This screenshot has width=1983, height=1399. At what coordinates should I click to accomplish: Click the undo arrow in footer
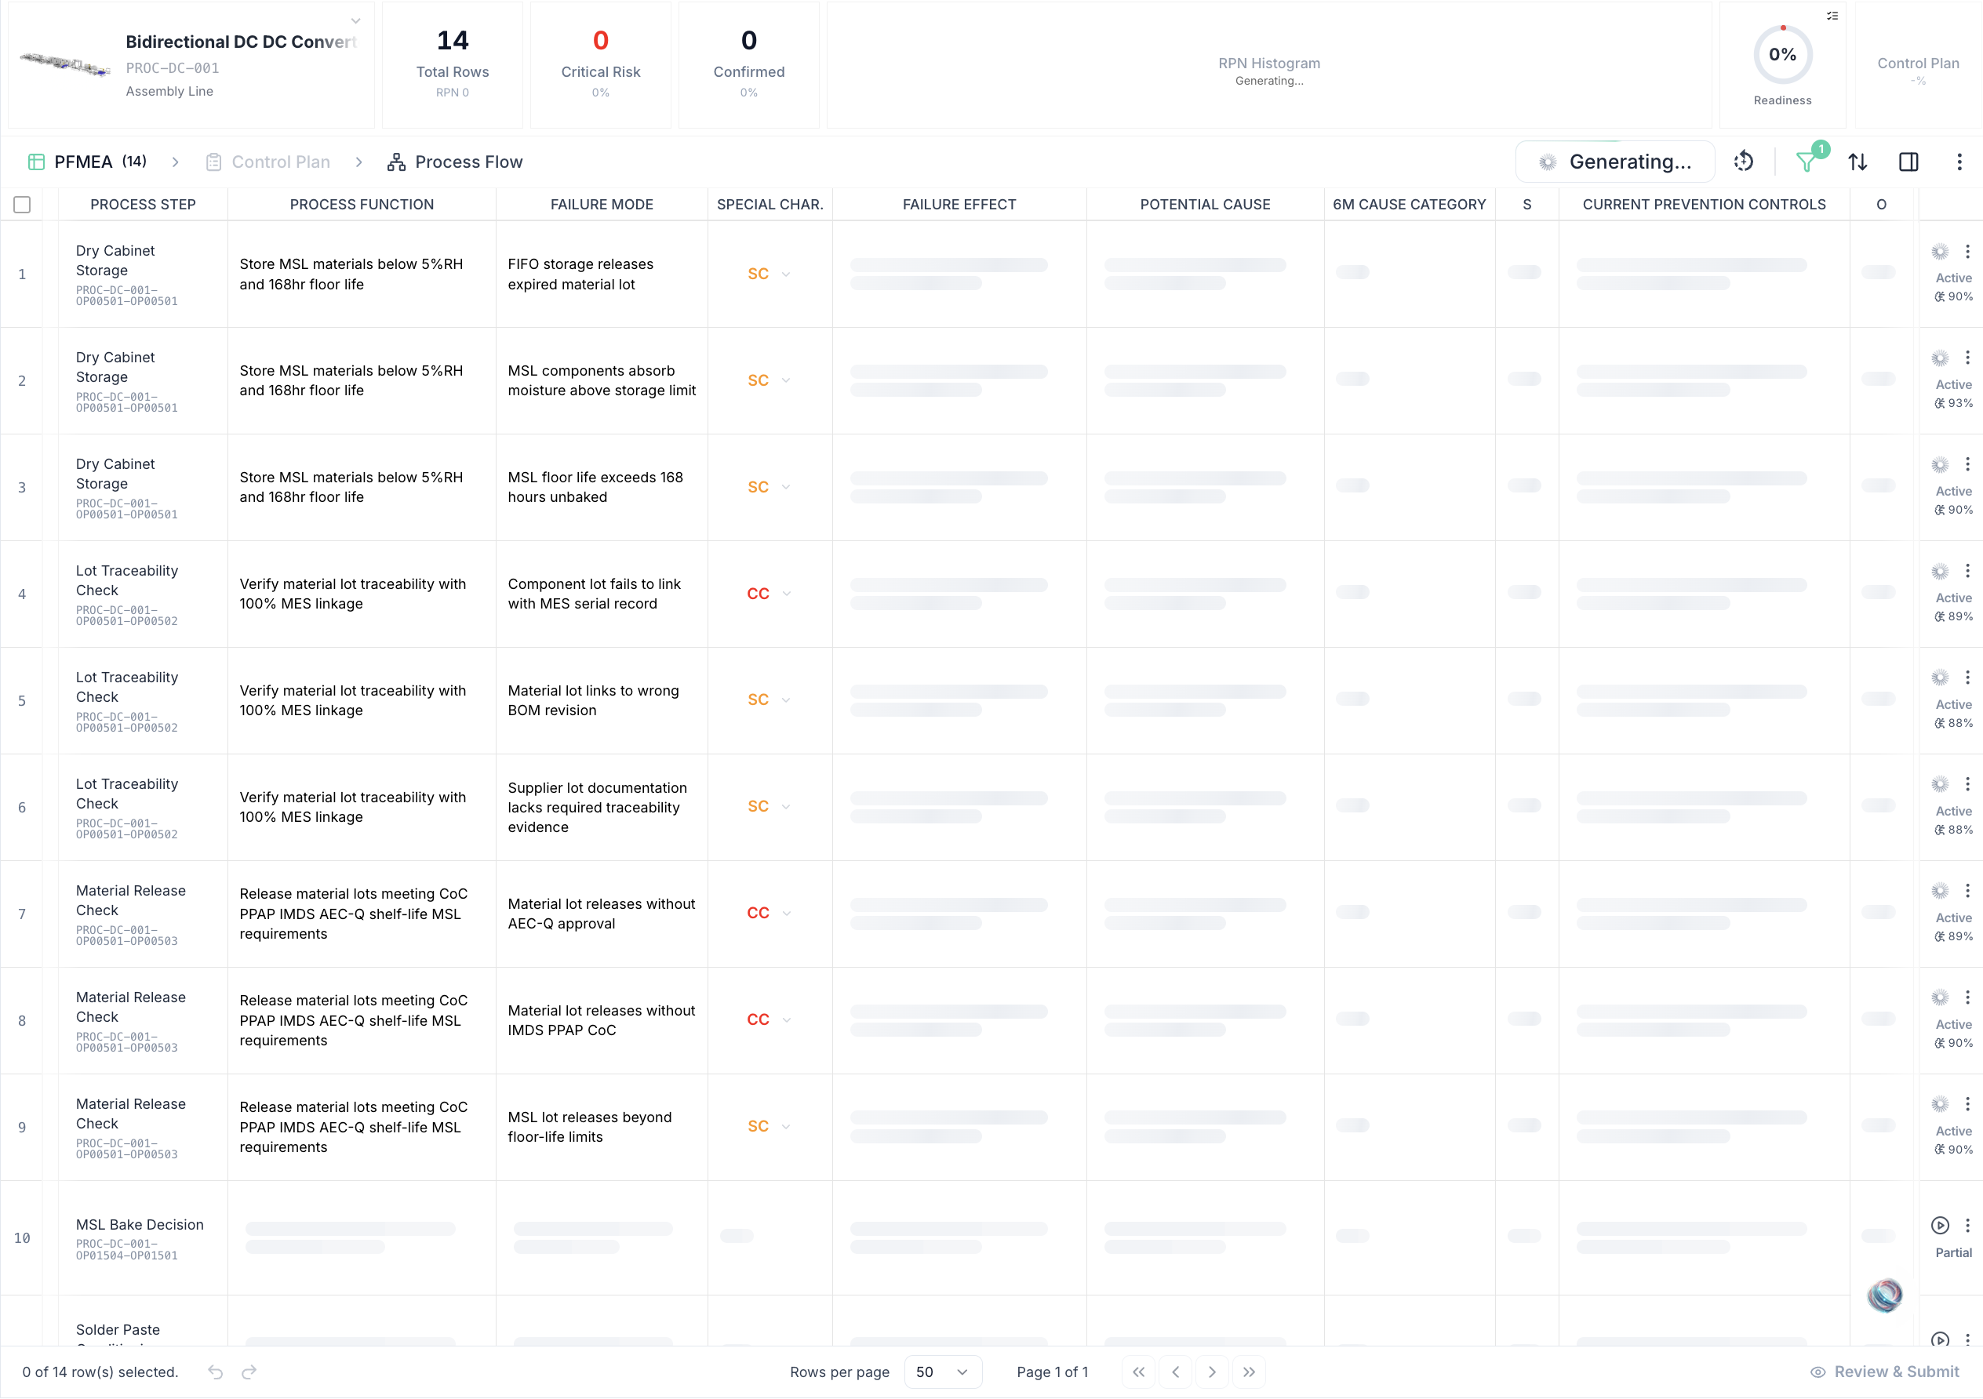(x=216, y=1372)
